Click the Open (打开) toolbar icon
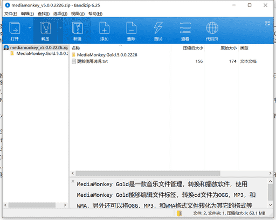The height and width of the screenshot is (220, 276). coord(15,28)
